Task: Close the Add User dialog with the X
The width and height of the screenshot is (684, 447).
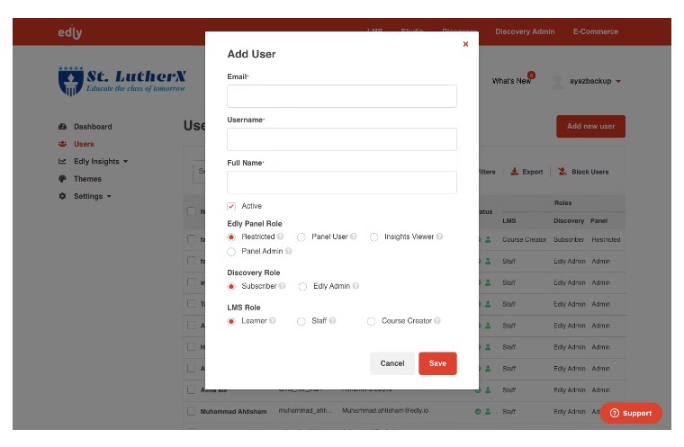Action: pyautogui.click(x=465, y=44)
